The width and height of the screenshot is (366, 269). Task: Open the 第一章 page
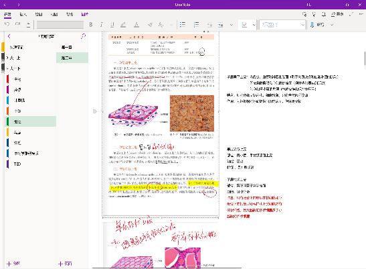(x=72, y=47)
